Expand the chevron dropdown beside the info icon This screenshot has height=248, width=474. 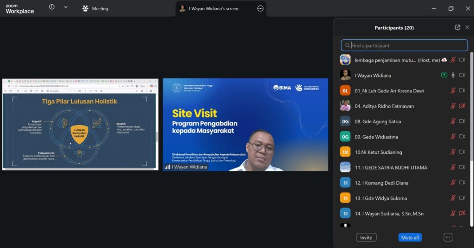[66, 7]
